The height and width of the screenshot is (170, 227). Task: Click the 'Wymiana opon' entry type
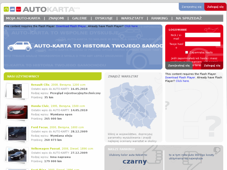point(61,114)
